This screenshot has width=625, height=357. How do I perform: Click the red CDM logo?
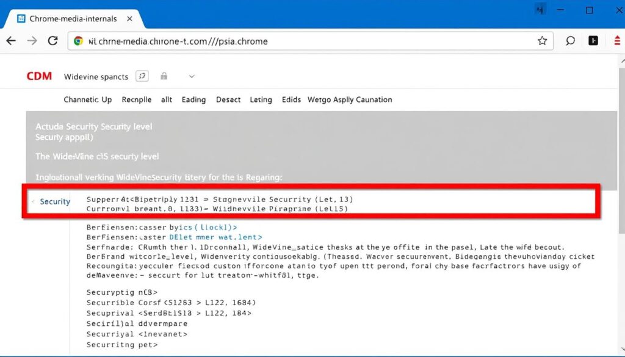[x=38, y=76]
